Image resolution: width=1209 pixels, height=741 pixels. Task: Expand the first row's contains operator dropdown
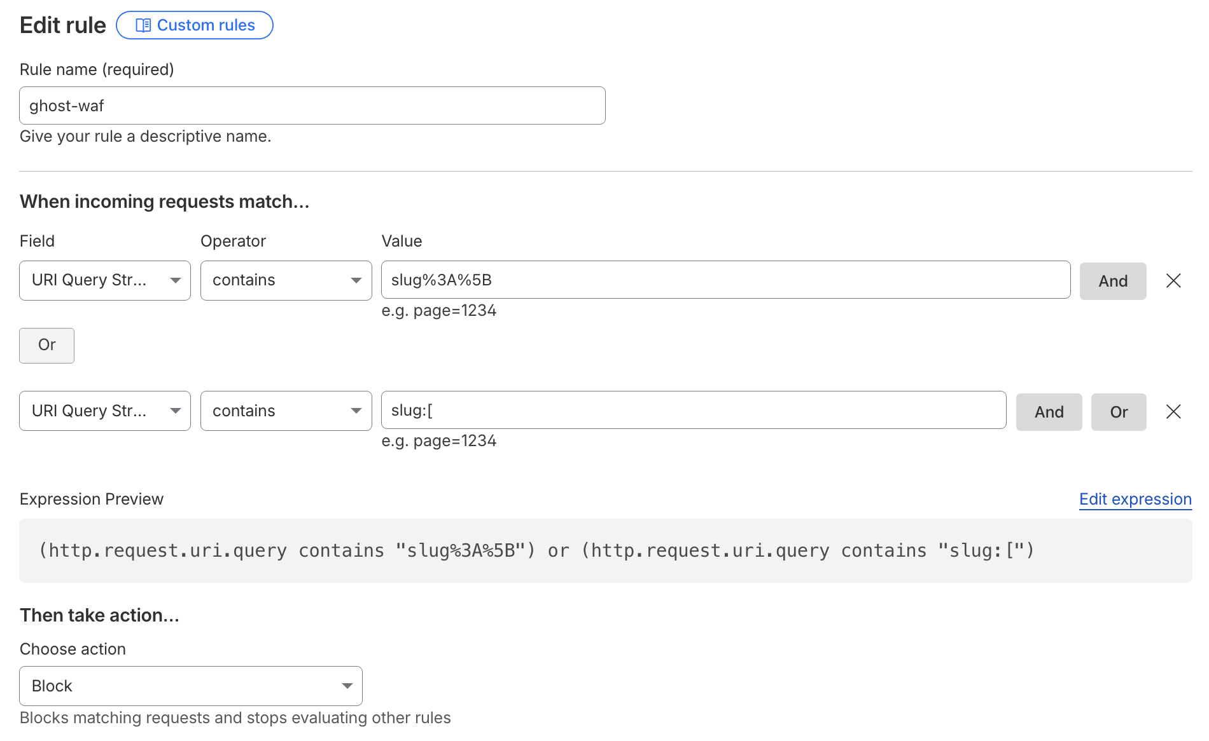coord(286,280)
